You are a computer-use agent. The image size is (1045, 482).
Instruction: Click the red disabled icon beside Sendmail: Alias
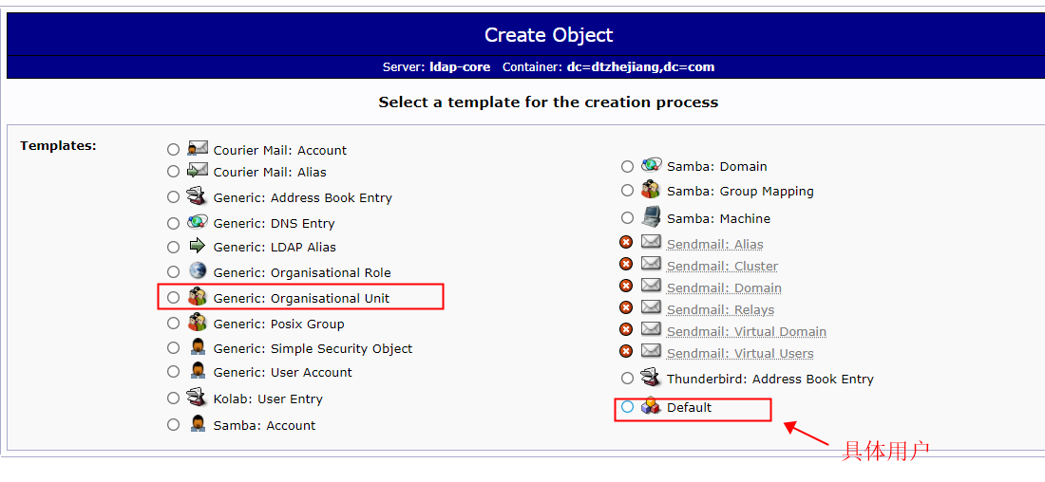click(626, 243)
